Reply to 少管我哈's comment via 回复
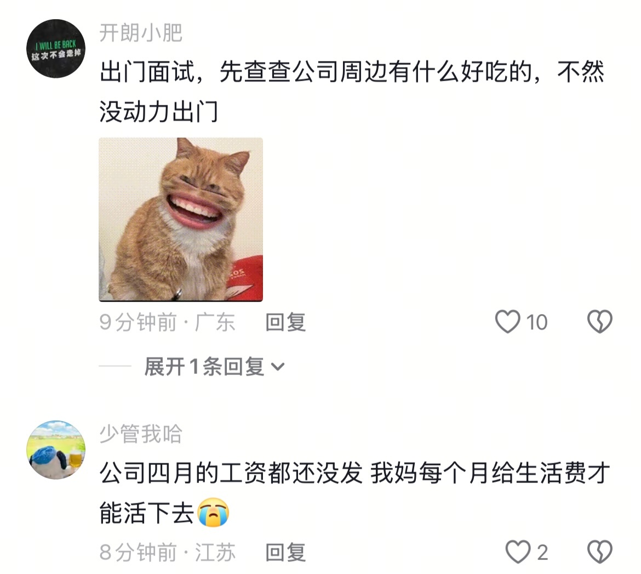641x574 pixels. 285,552
